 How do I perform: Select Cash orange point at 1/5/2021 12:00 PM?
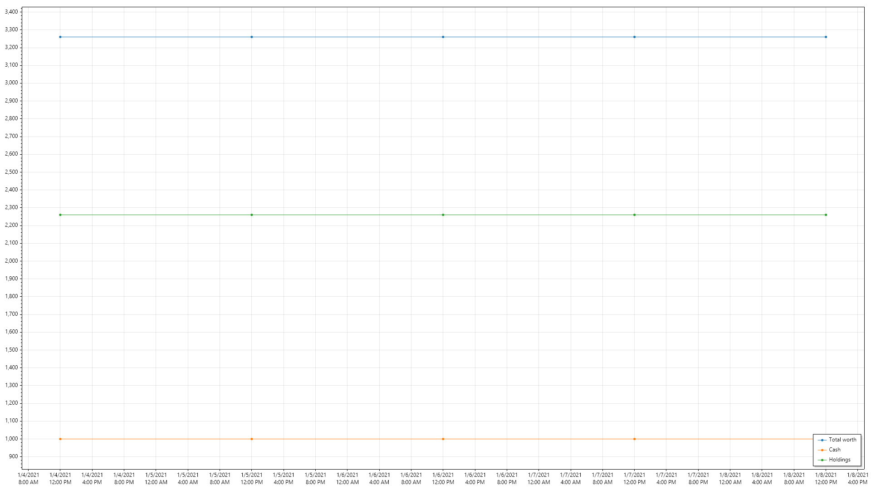pos(252,439)
